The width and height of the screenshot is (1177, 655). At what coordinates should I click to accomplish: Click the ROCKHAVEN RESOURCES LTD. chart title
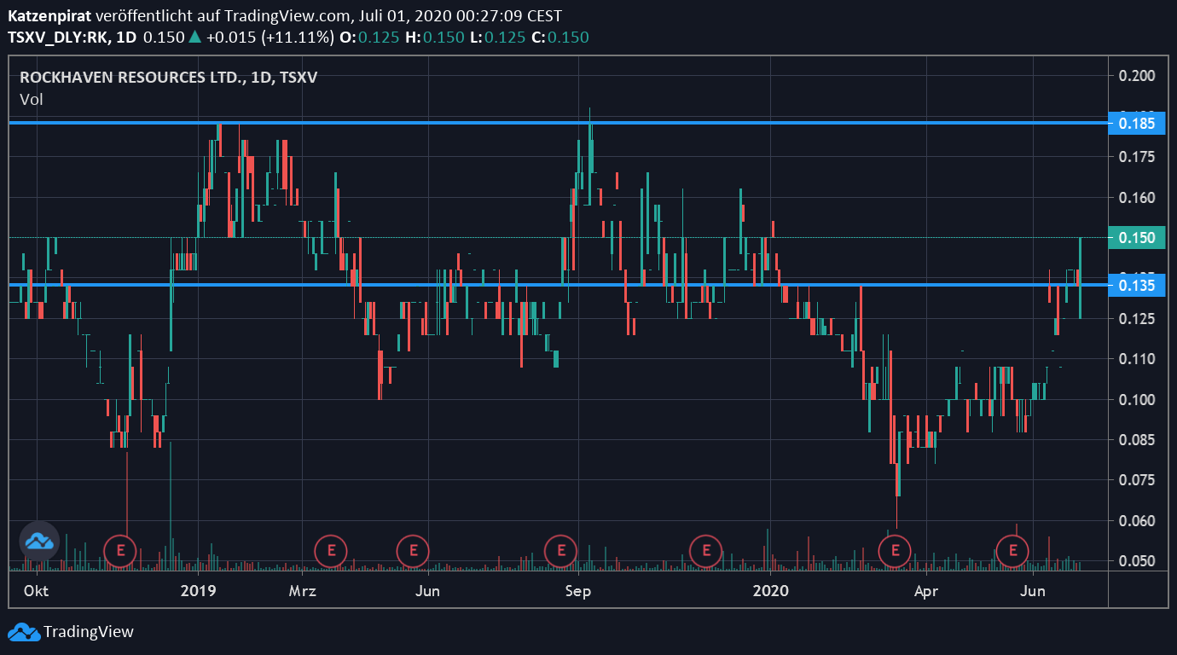(x=131, y=78)
